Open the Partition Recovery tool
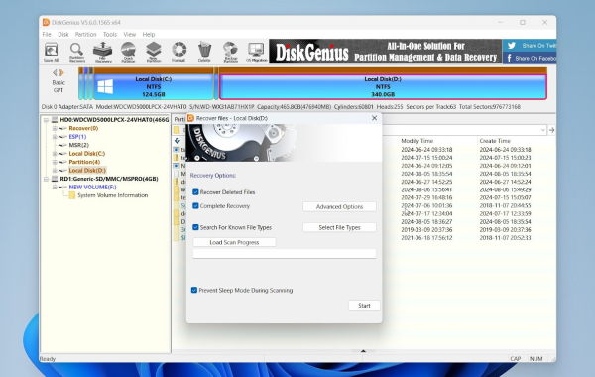 [x=77, y=52]
